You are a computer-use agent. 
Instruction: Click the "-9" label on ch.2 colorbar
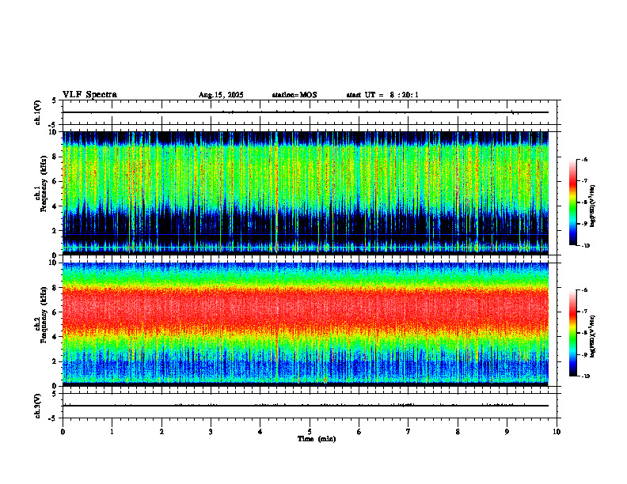coord(584,354)
